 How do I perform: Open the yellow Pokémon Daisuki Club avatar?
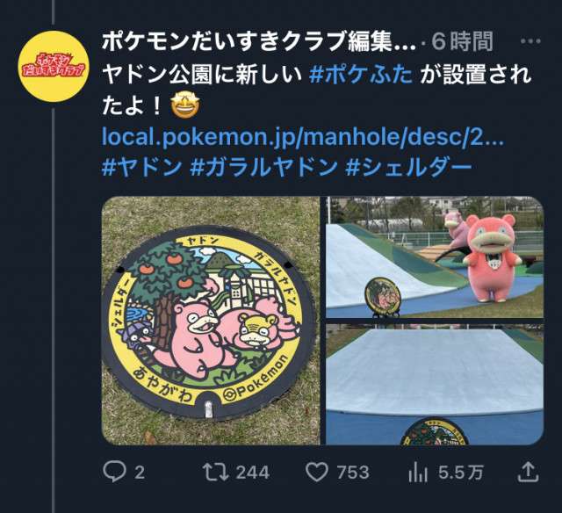tap(54, 66)
